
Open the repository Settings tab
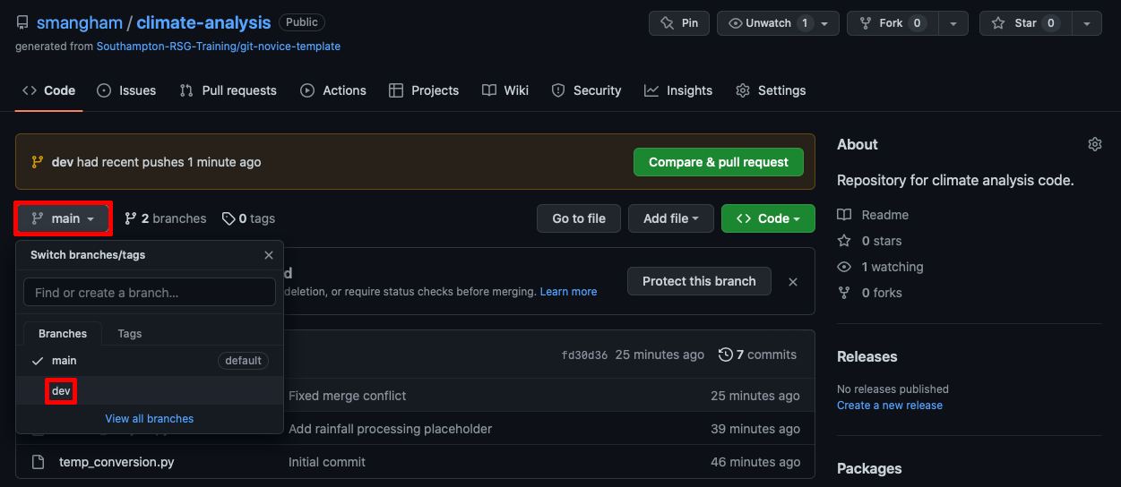point(771,90)
